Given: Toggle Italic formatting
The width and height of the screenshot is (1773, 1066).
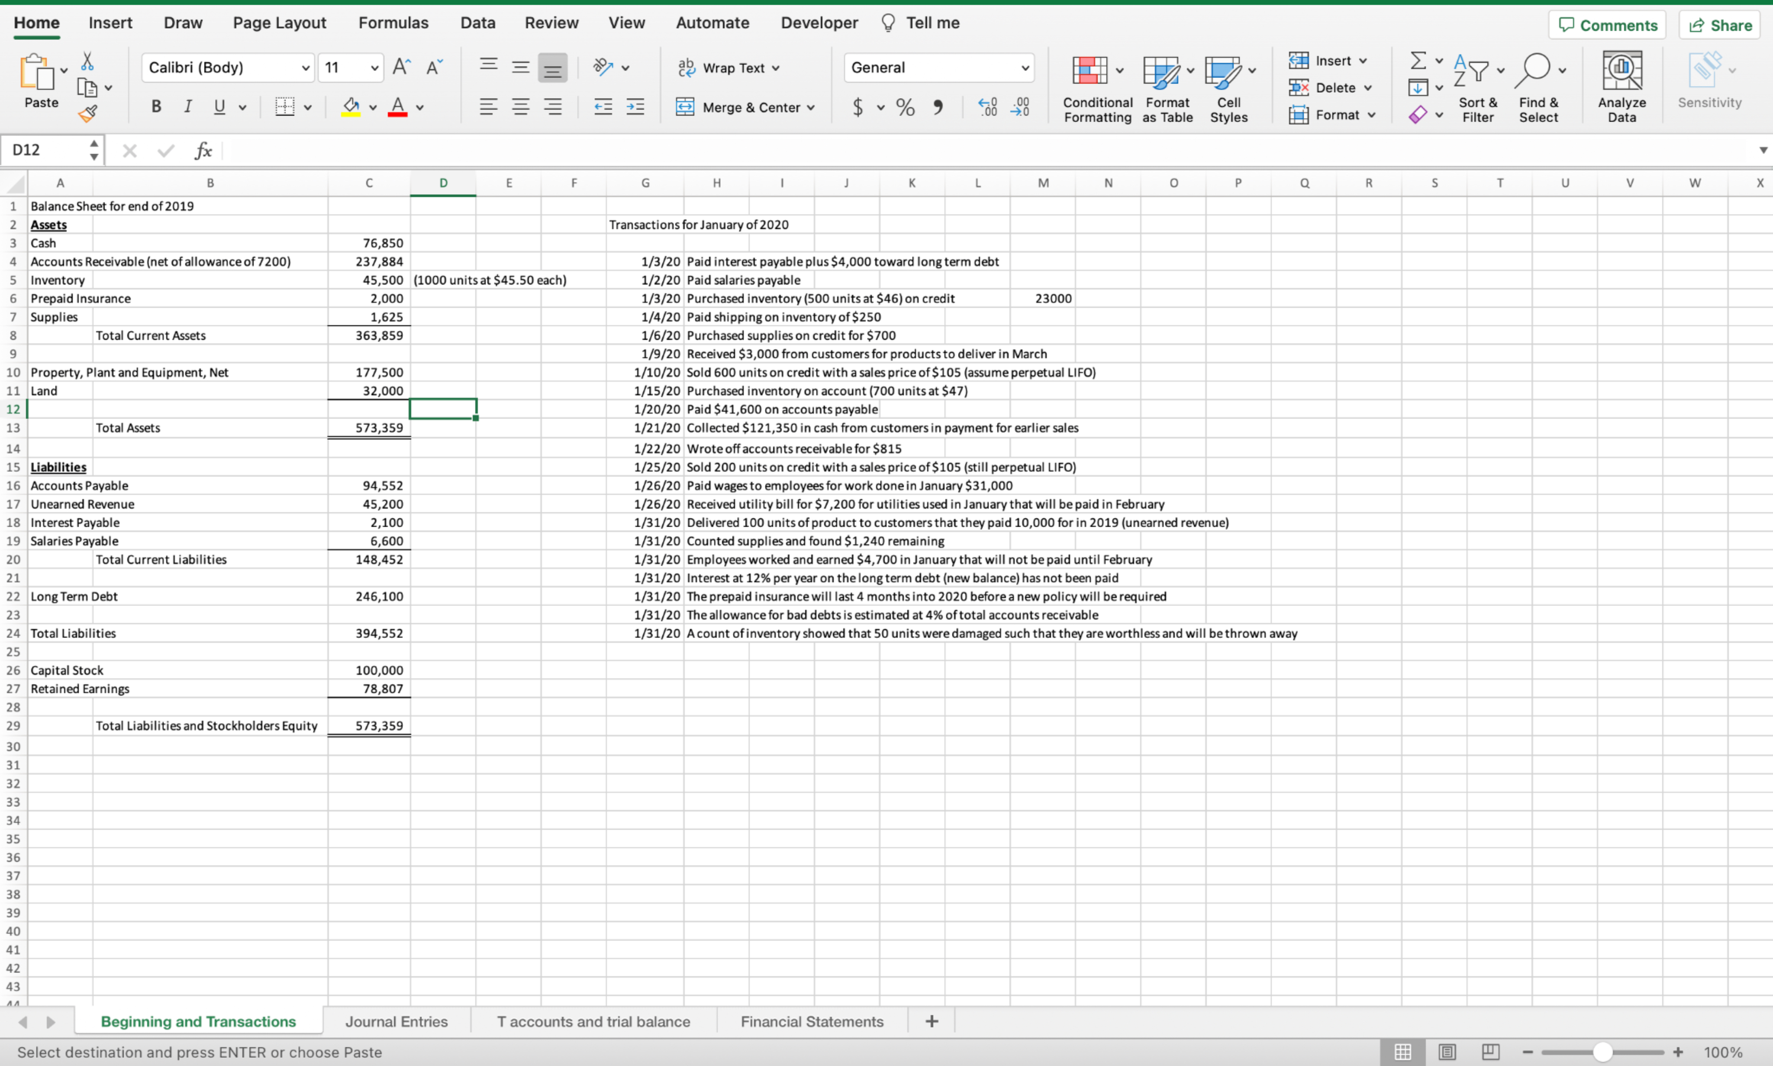Looking at the screenshot, I should [x=187, y=107].
